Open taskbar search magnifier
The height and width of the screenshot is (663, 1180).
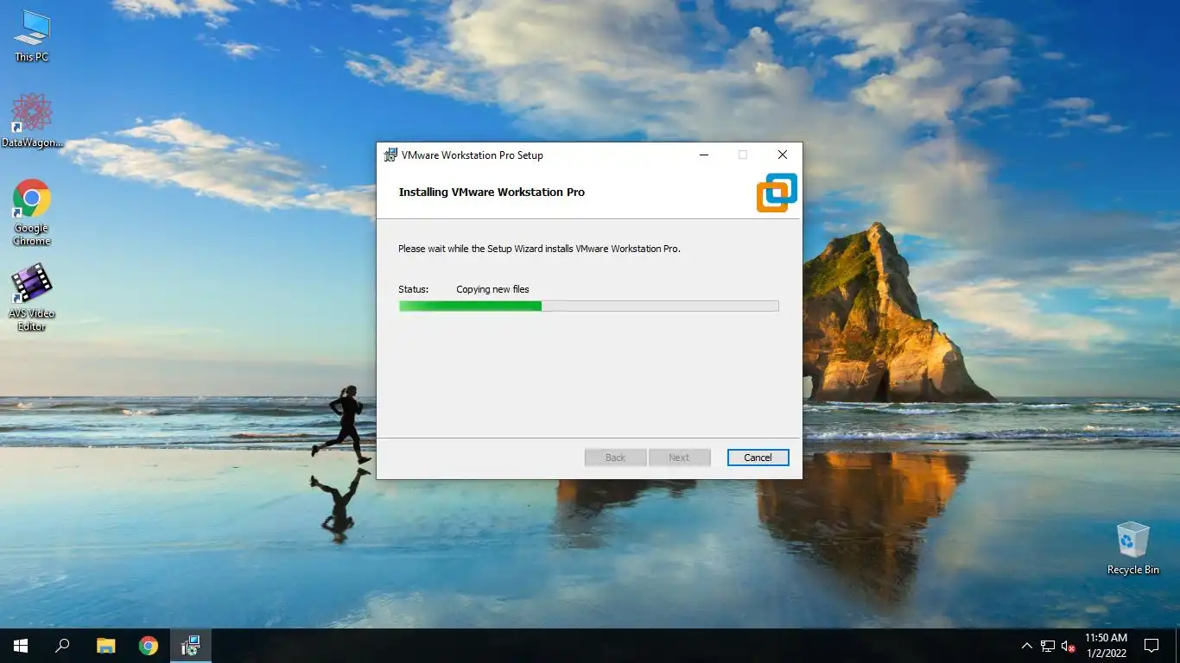pos(62,646)
